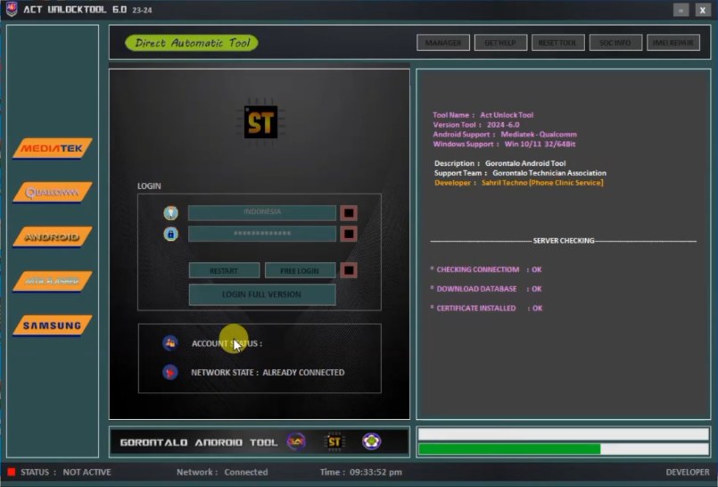Open the Android tools section
Image resolution: width=718 pixels, height=487 pixels.
coord(52,237)
